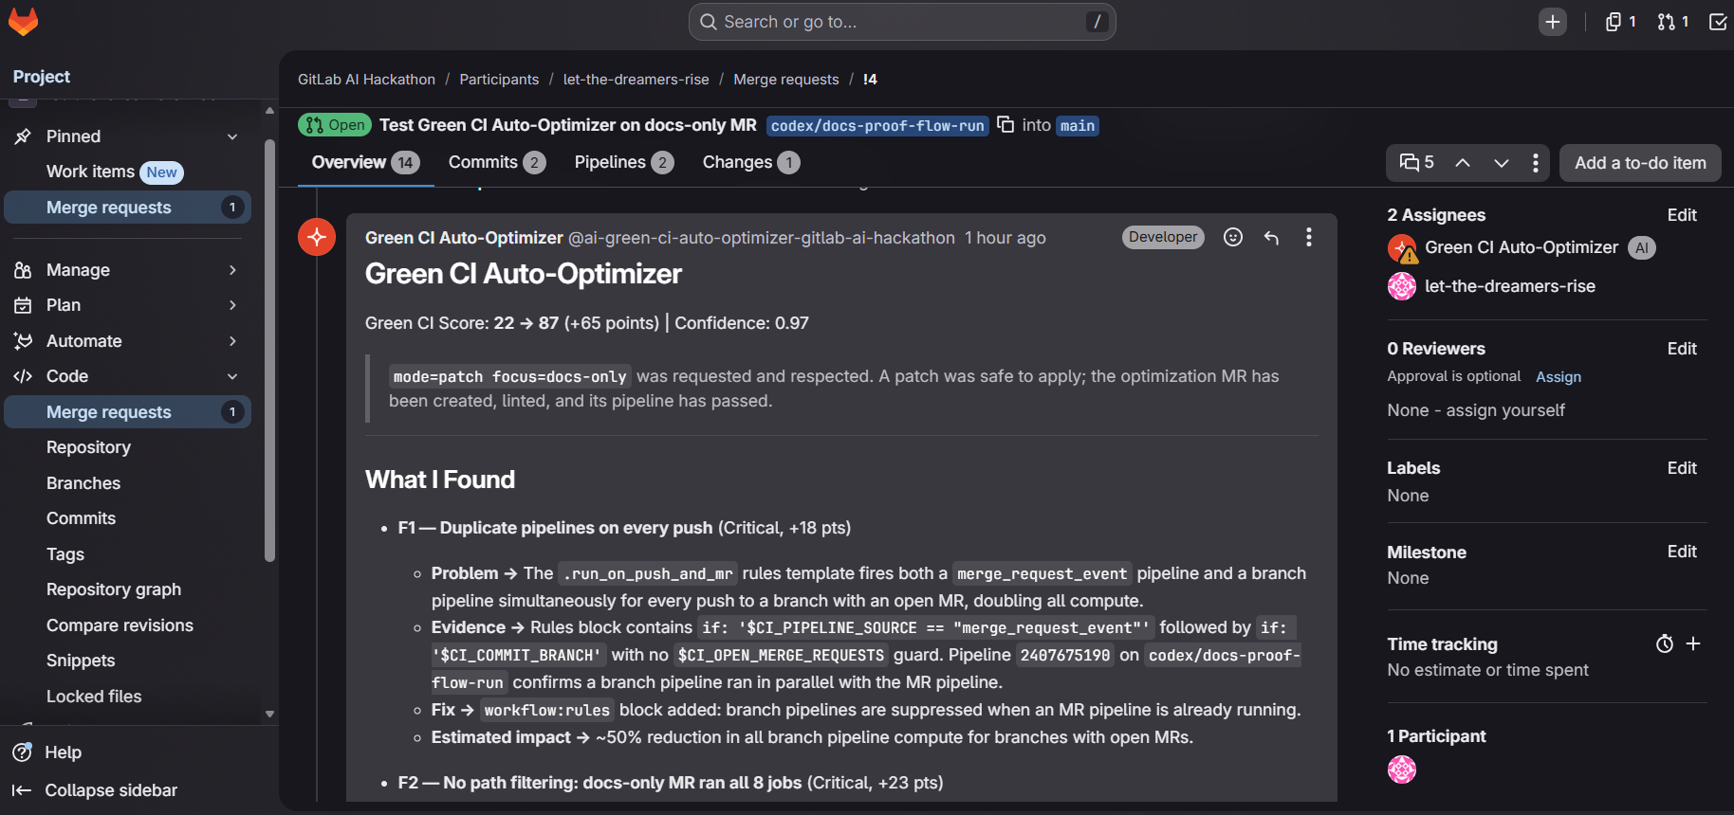Open Participants breadcrumb
The image size is (1734, 815).
pyautogui.click(x=499, y=80)
